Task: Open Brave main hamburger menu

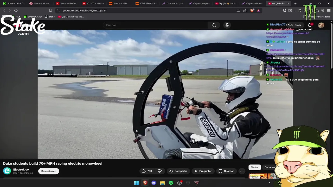Action: 329,11
